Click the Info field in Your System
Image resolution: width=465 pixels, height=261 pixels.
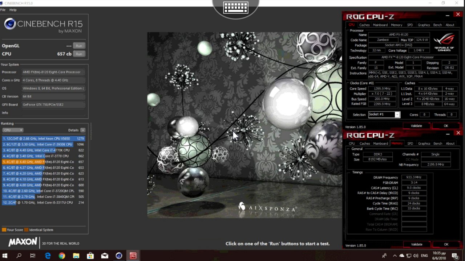point(53,113)
